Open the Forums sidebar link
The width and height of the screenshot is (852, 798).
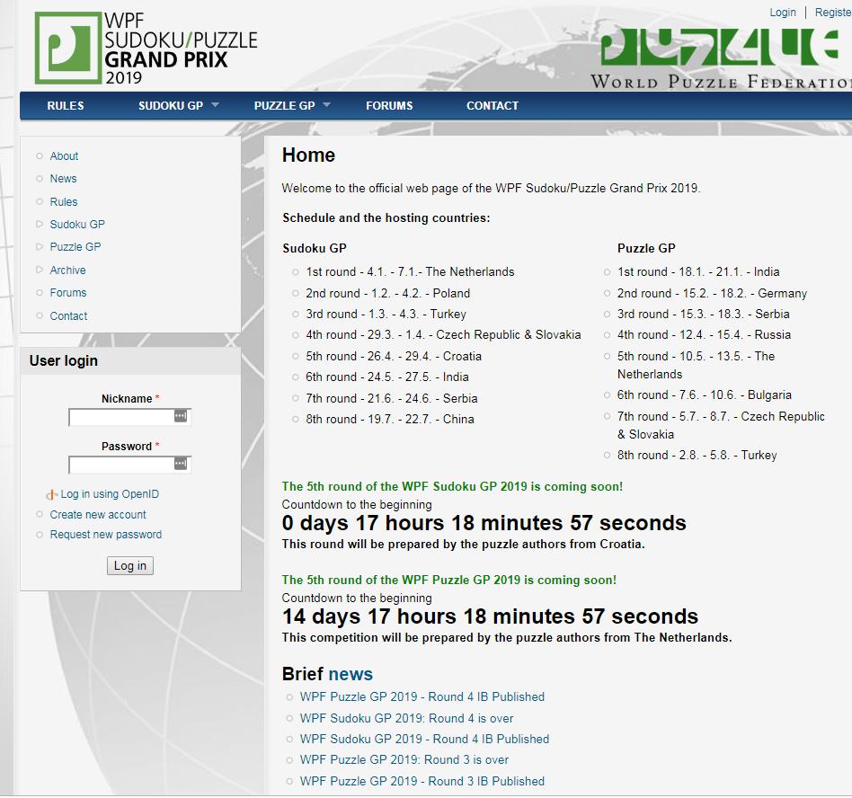coord(68,292)
